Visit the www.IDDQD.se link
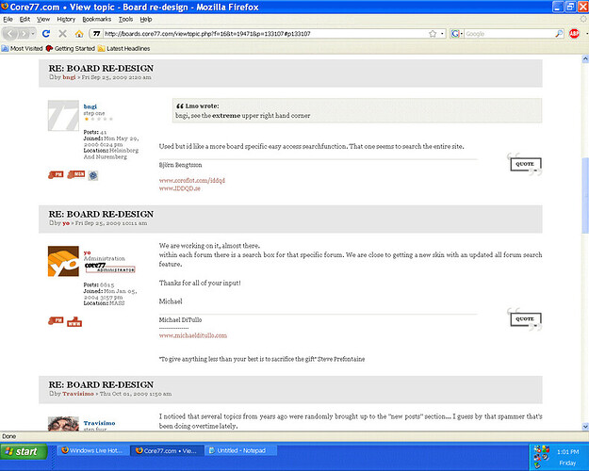 click(180, 188)
